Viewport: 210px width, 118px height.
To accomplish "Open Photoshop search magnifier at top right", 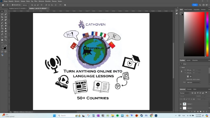I will [x=200, y=5].
